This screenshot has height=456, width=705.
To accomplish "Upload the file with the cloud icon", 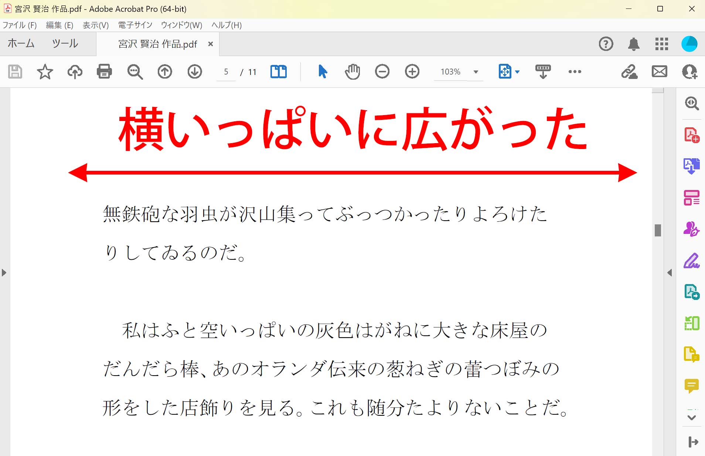I will click(75, 72).
